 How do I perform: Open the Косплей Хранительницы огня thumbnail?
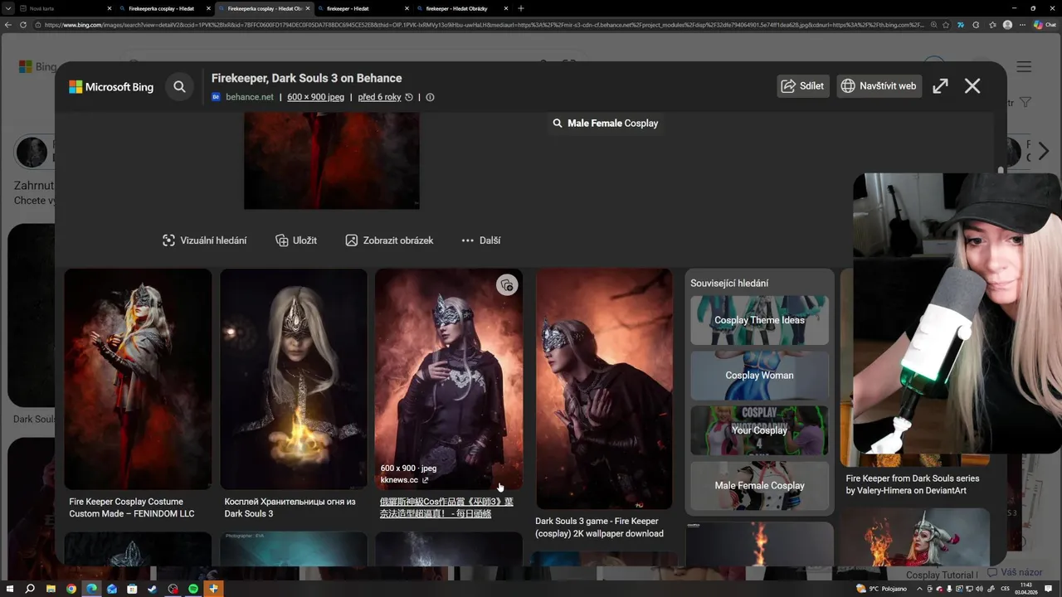point(294,379)
